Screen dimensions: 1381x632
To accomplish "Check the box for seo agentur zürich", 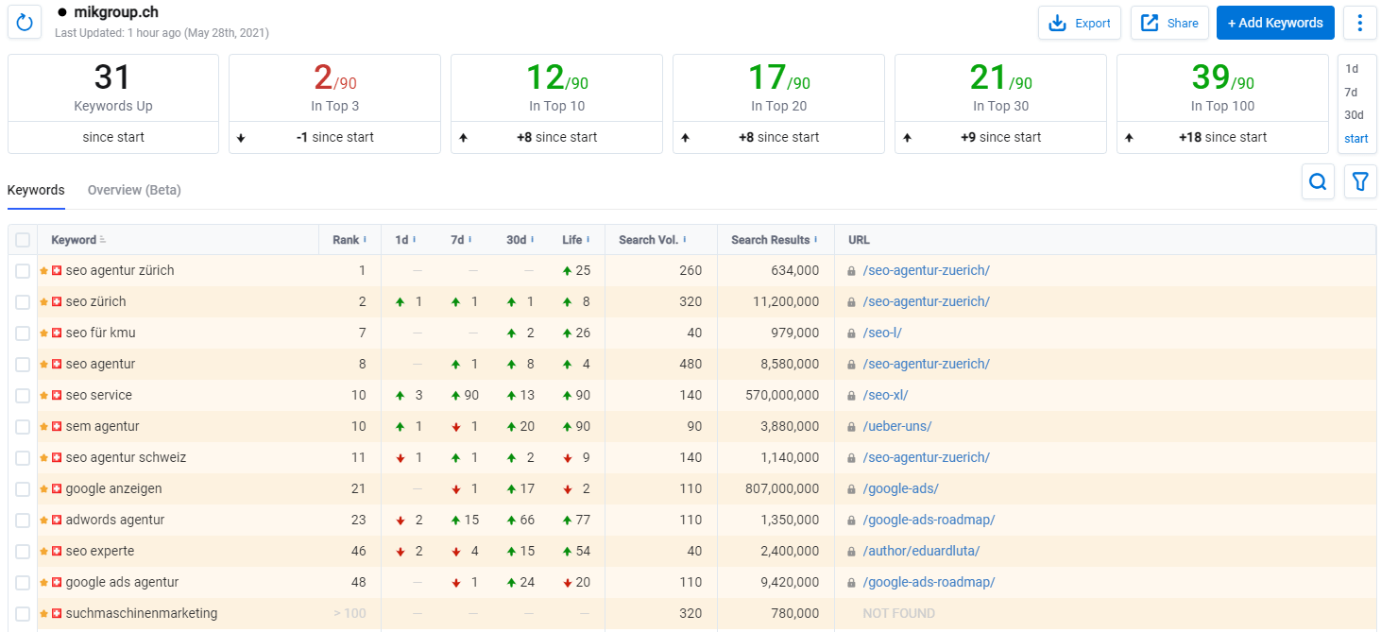I will tap(23, 270).
